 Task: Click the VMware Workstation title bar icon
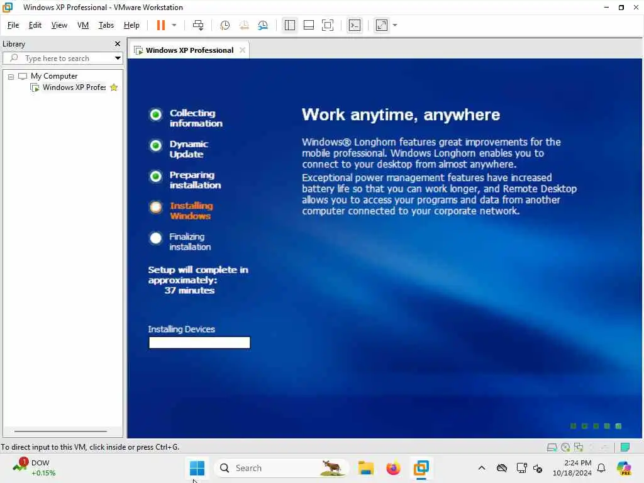pos(8,7)
